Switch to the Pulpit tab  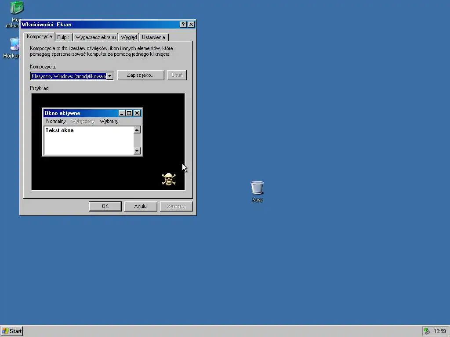pos(63,37)
